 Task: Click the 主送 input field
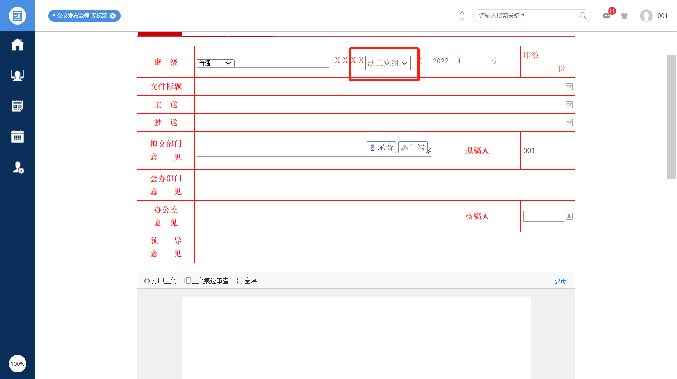381,105
